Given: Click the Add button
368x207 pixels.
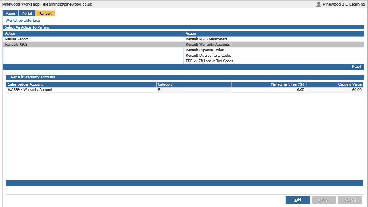Looking at the screenshot, I should pos(298,200).
